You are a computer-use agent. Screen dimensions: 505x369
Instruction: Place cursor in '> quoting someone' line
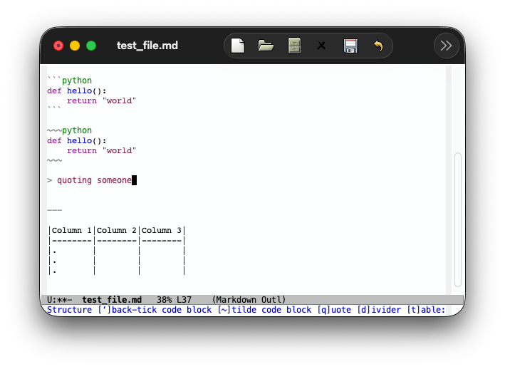tap(90, 180)
